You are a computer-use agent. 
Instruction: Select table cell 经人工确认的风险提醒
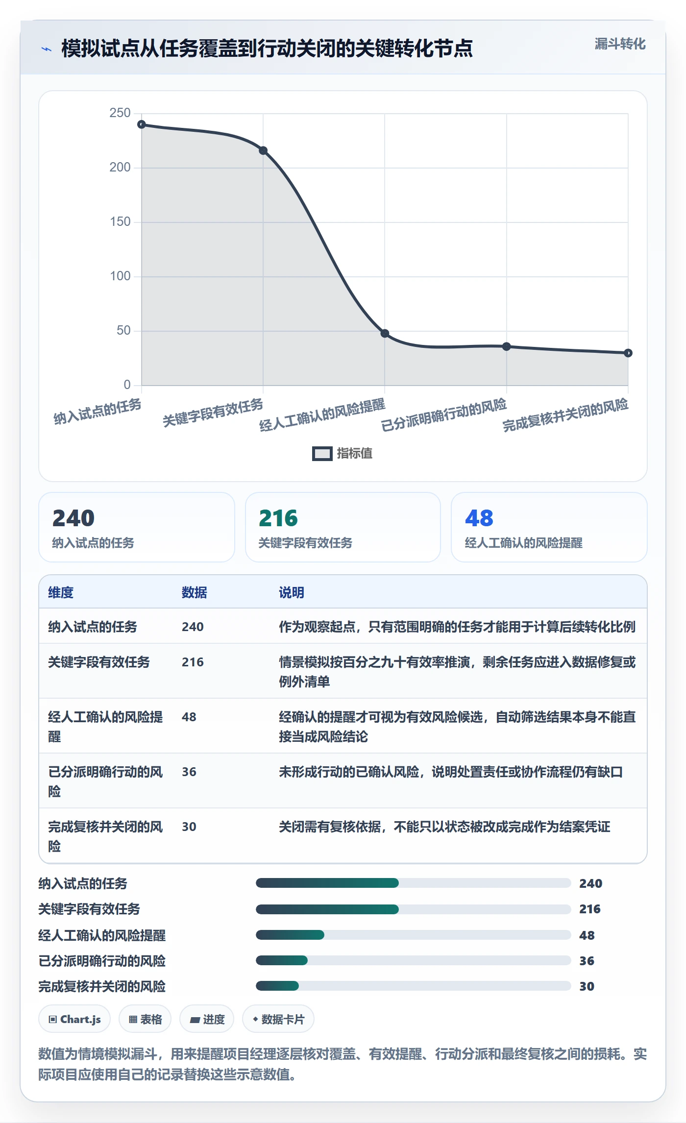click(105, 727)
